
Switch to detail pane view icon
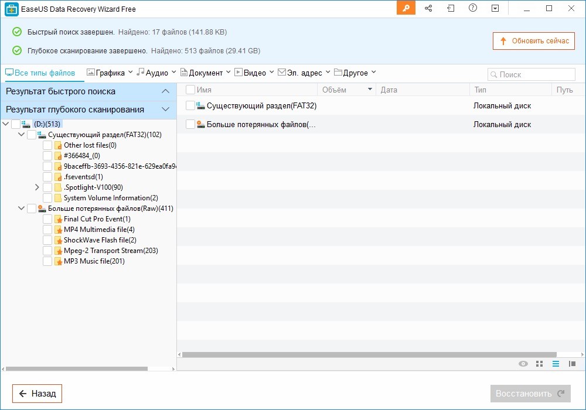572,364
